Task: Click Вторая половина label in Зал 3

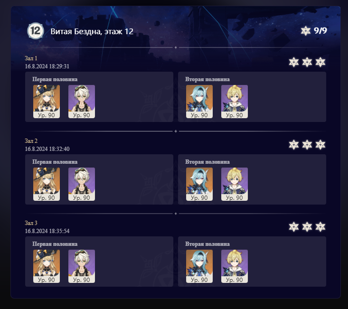Action: tap(207, 244)
